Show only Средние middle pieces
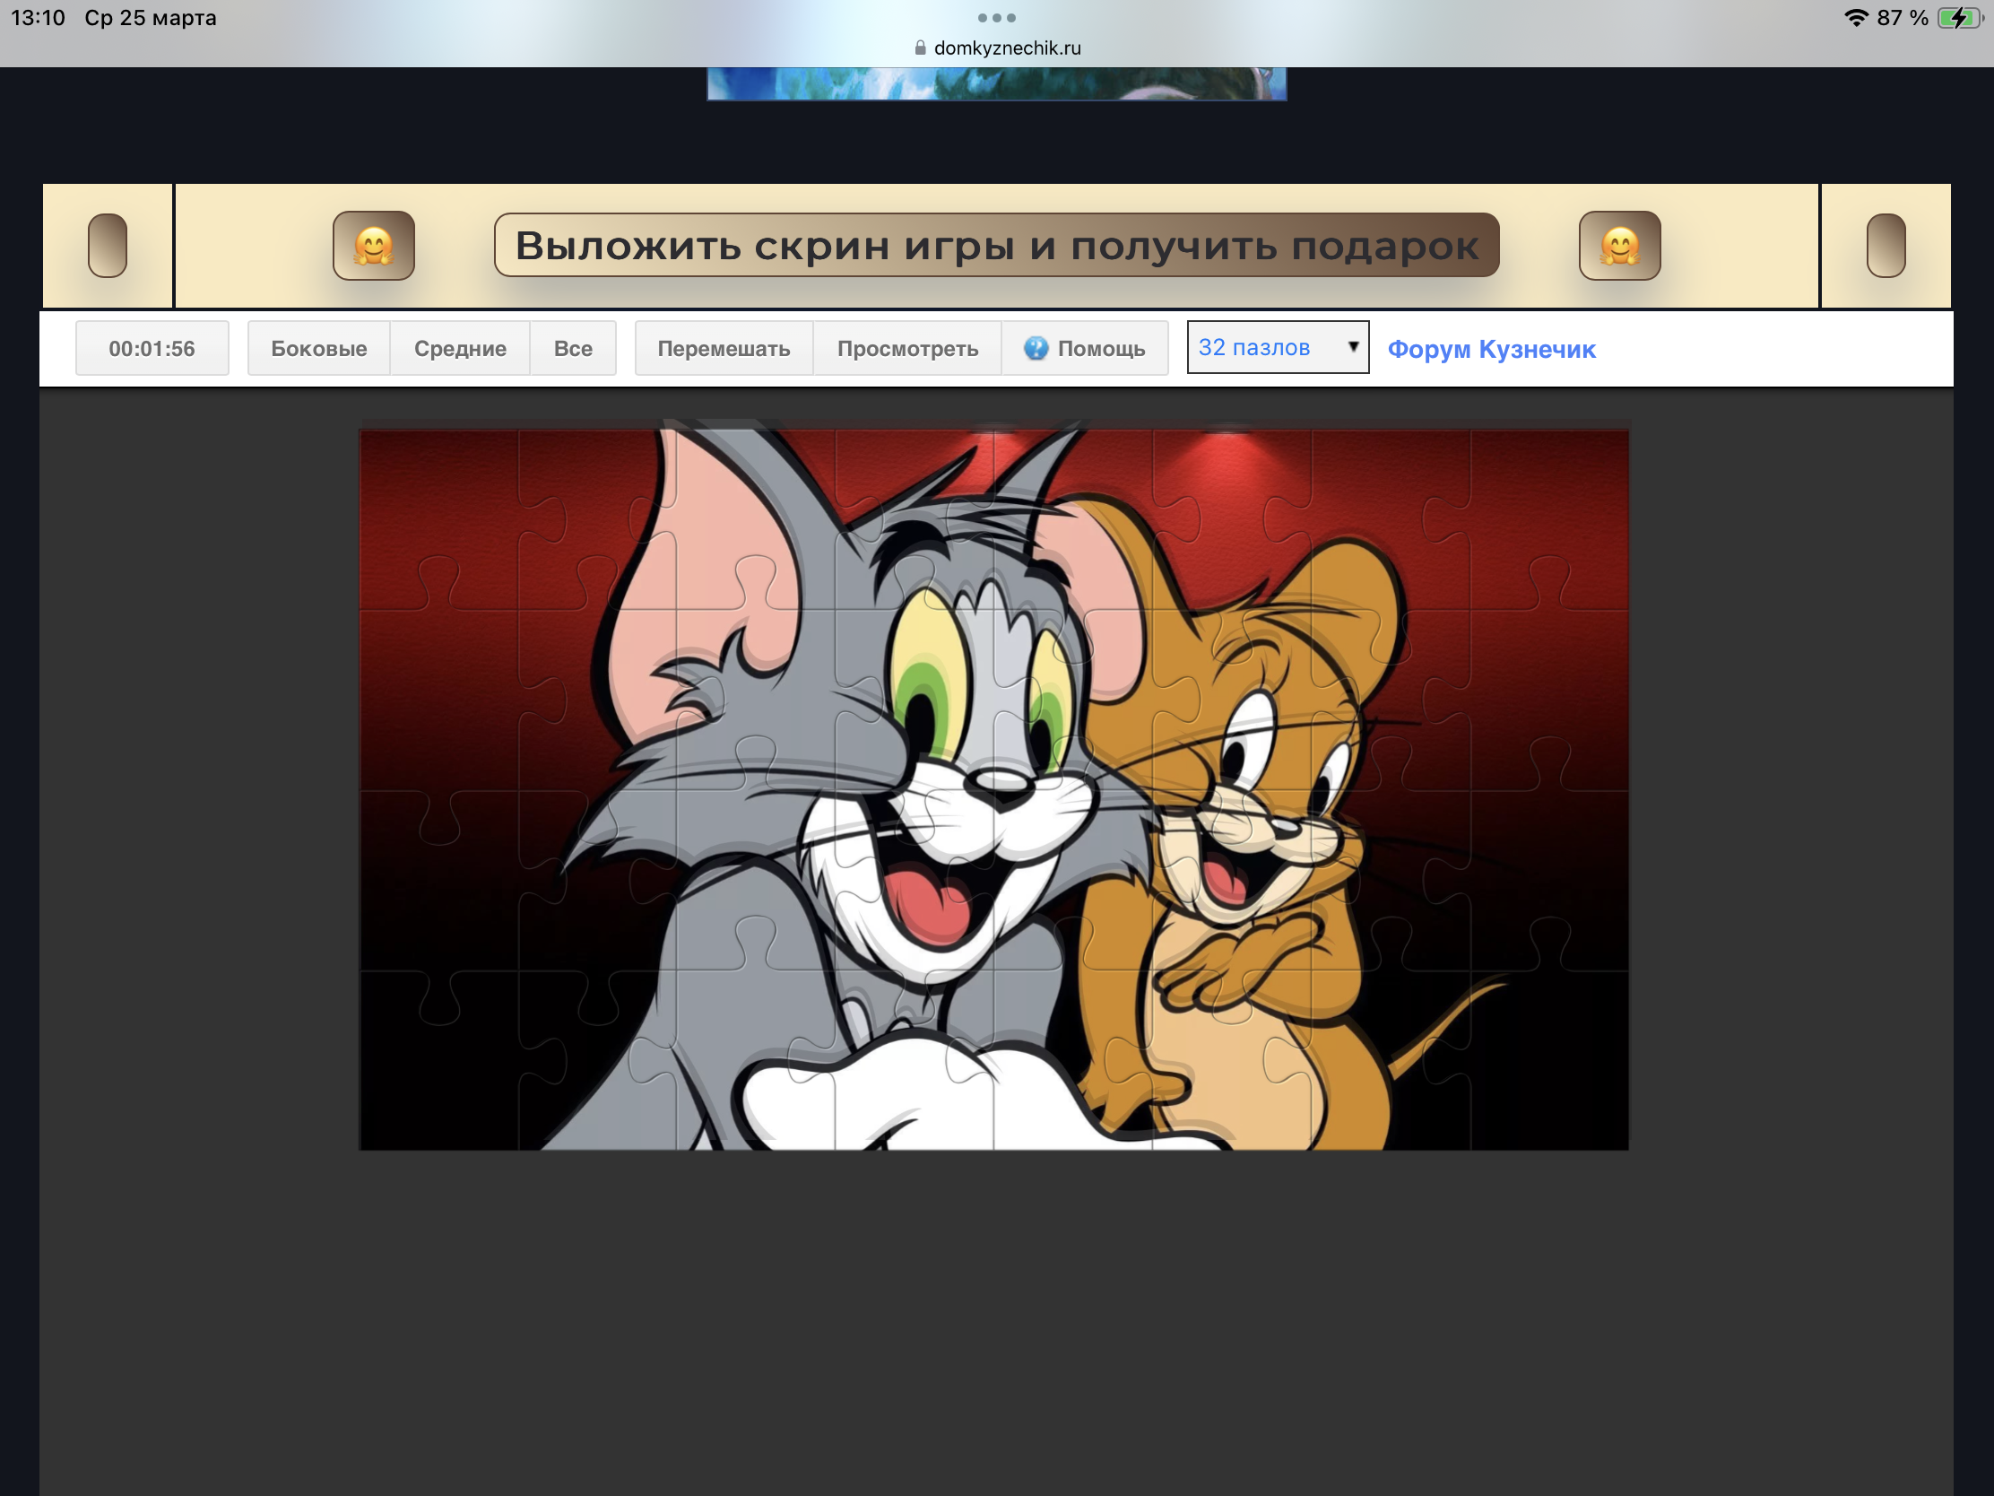1994x1496 pixels. (x=460, y=348)
